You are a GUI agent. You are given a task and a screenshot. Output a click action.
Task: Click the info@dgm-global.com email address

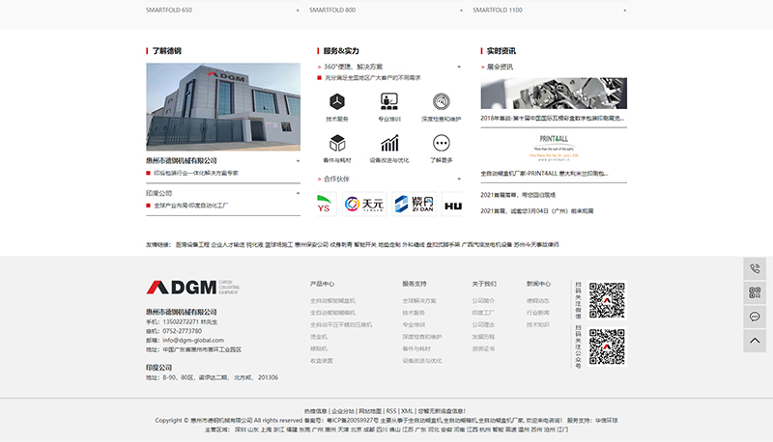click(193, 340)
